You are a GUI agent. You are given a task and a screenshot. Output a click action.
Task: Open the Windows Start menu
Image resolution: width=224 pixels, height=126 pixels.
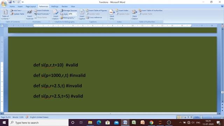pyautogui.click(x=4, y=122)
